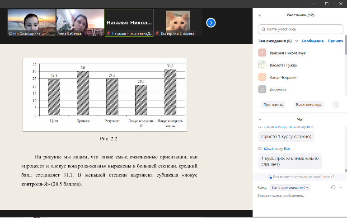Click Людмила avatar icon
This screenshot has width=347, height=218.
pos(262,89)
